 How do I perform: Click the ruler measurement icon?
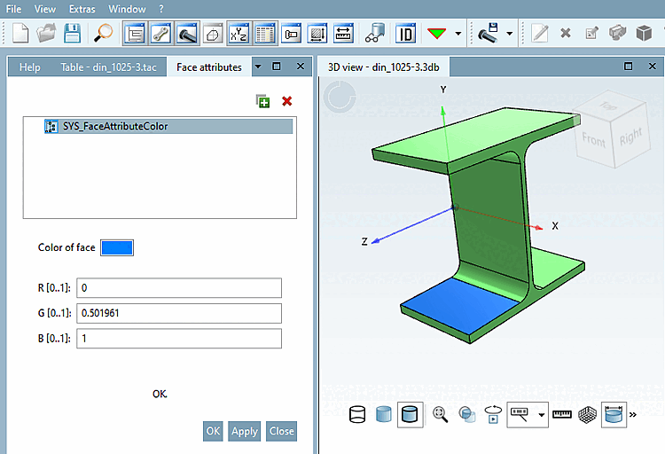click(561, 414)
